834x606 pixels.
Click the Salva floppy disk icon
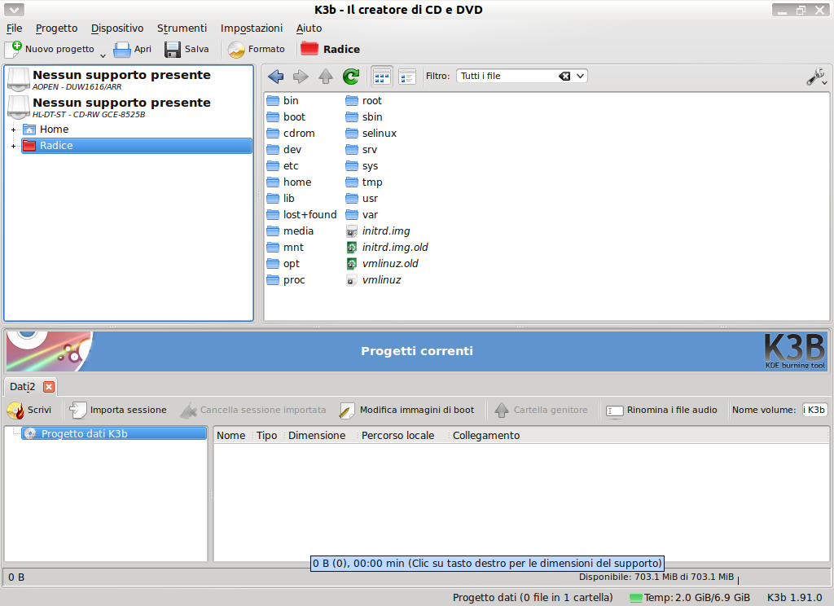173,49
